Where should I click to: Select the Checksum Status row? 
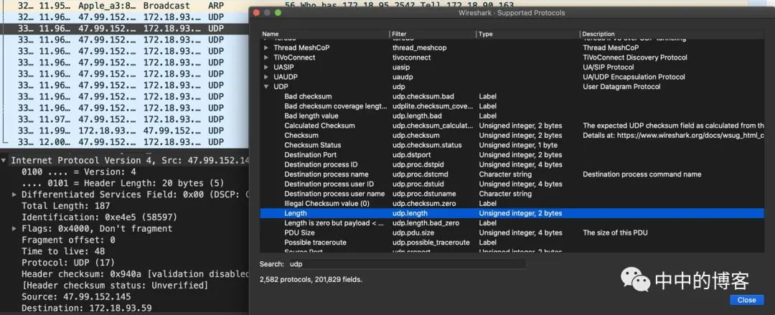(x=512, y=145)
